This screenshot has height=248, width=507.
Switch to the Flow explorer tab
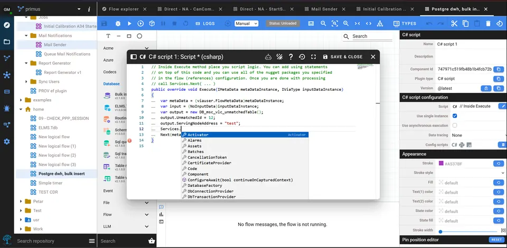tap(124, 9)
